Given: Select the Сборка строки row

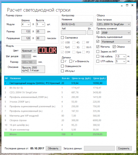Looking at the screenshot, I should pos(55,120).
